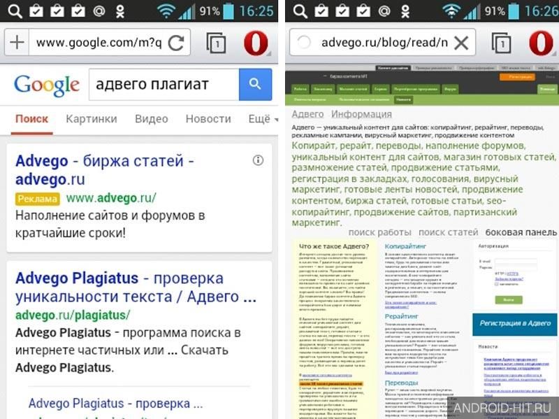
Task: Open the Opera menu in left browser
Action: tap(256, 43)
